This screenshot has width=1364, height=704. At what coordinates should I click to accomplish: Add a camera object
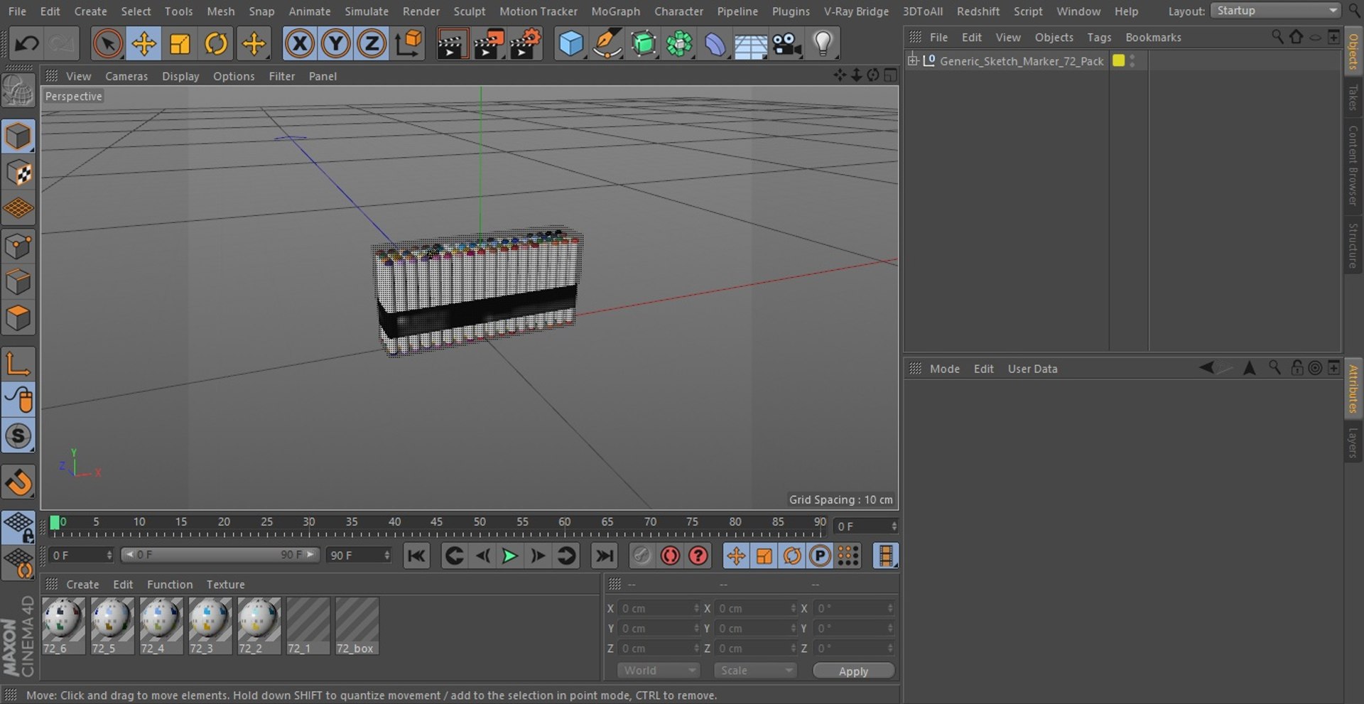786,44
